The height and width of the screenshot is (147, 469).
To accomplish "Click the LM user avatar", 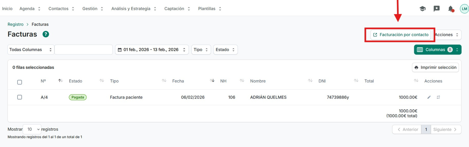I will click(x=464, y=9).
